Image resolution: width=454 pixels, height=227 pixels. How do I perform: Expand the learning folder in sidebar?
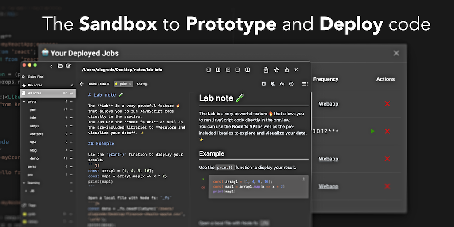pyautogui.click(x=24, y=183)
